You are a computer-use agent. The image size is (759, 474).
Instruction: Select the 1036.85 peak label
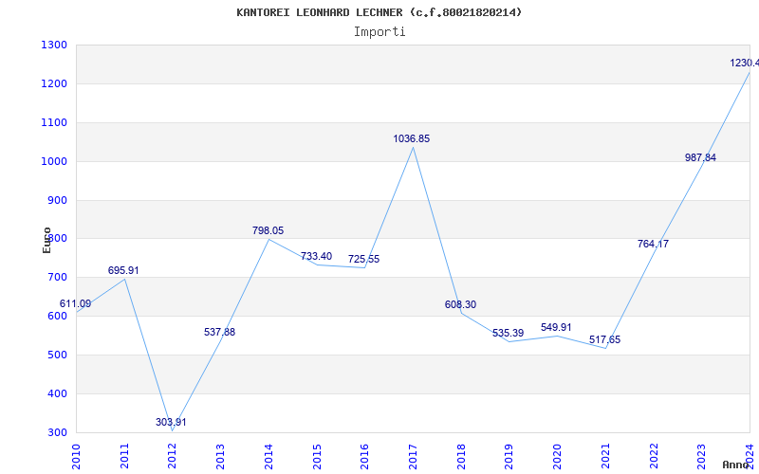411,139
